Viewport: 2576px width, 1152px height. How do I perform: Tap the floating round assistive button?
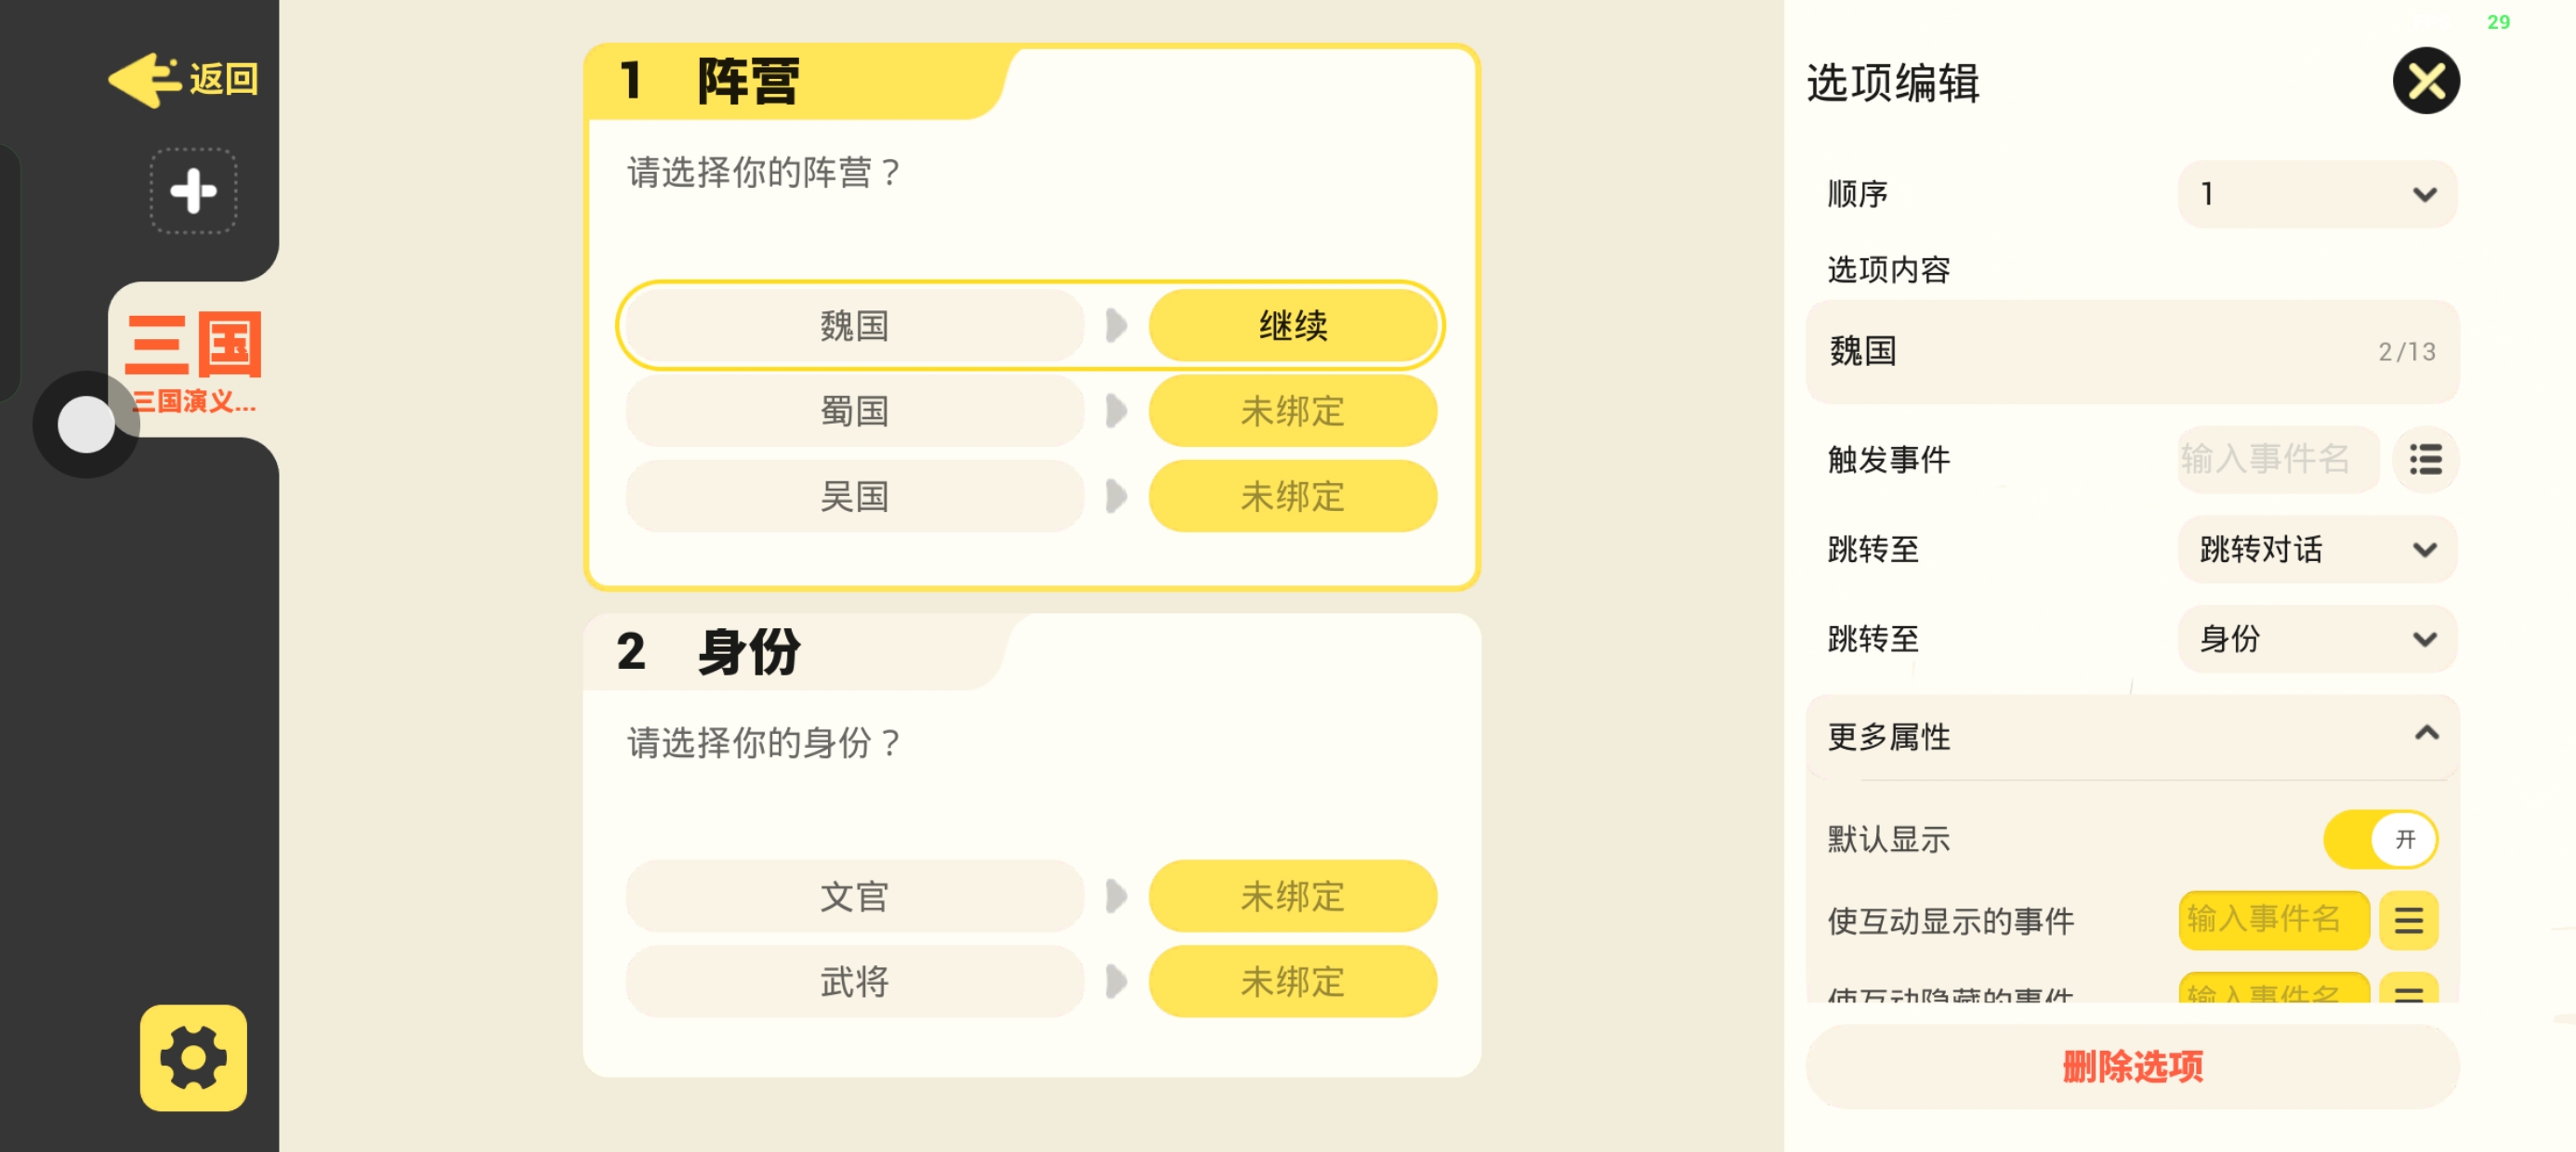point(86,425)
